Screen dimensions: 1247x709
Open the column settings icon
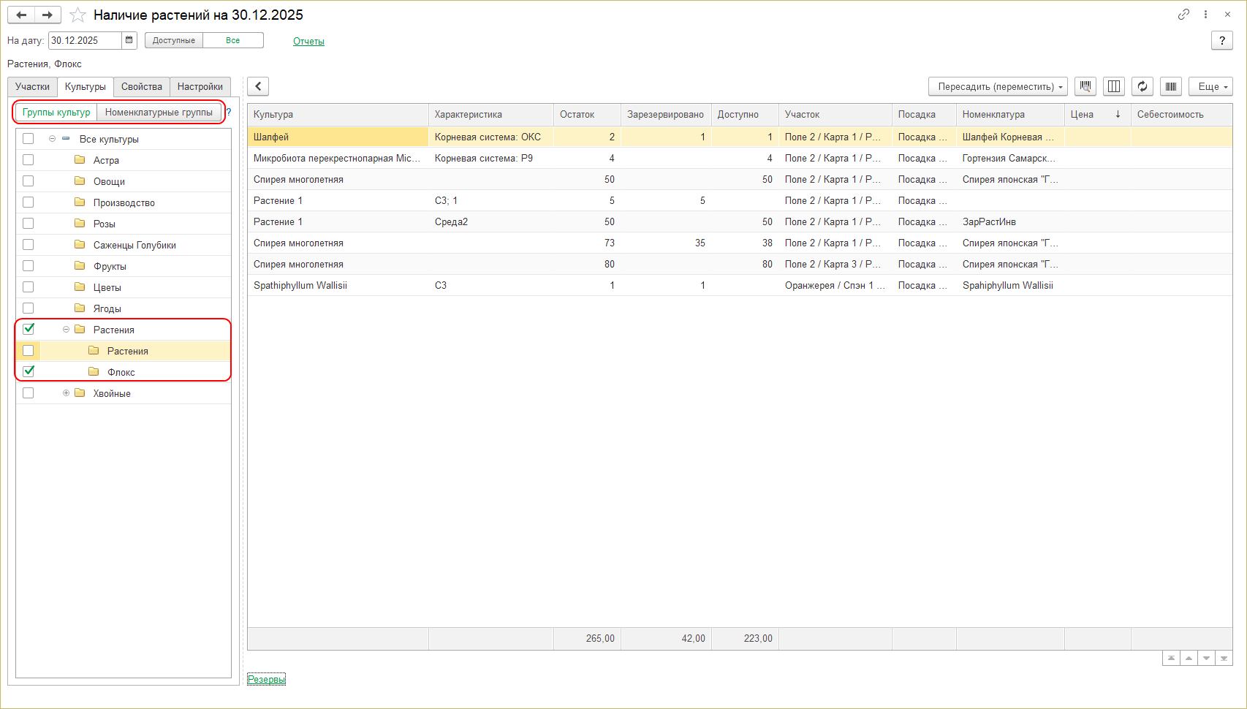[x=1114, y=86]
